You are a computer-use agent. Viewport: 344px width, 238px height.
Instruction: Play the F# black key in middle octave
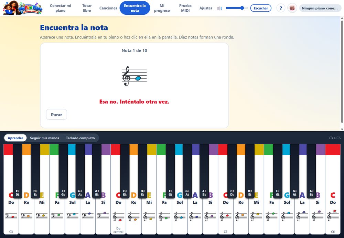pos(171,171)
